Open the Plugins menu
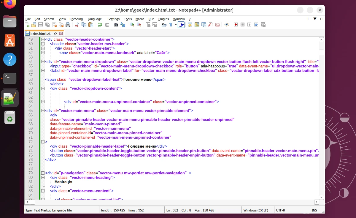Image resolution: width=356 pixels, height=218 pixels. point(163,19)
